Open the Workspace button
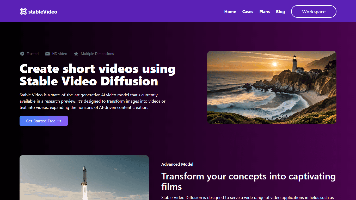Image resolution: width=356 pixels, height=200 pixels. 314,11
